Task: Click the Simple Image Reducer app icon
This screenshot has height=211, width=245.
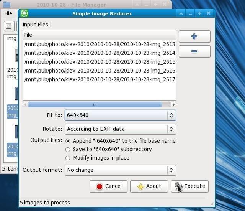Action: [24, 13]
